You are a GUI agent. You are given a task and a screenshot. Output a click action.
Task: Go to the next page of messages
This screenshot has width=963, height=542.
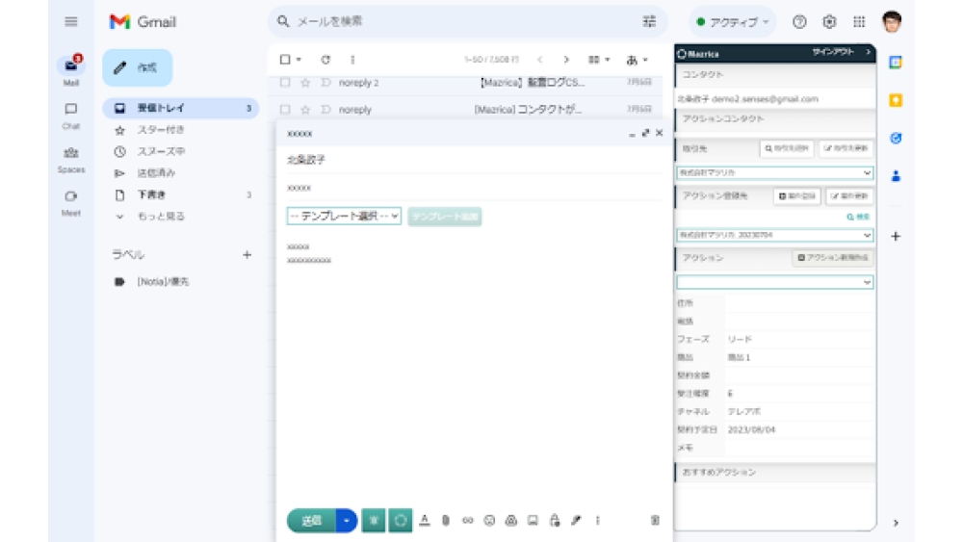click(566, 60)
